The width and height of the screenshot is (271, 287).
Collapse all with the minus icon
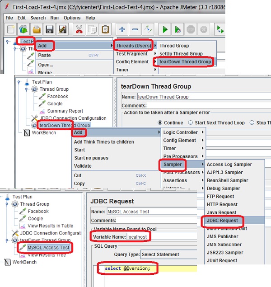pyautogui.click(x=135, y=29)
